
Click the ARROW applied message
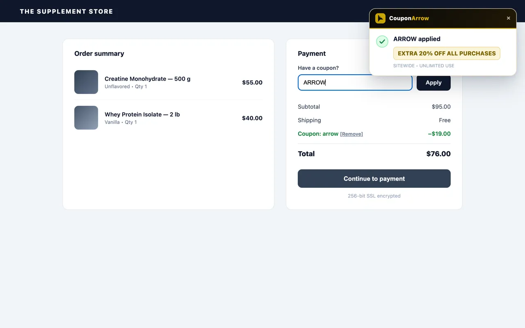(417, 39)
